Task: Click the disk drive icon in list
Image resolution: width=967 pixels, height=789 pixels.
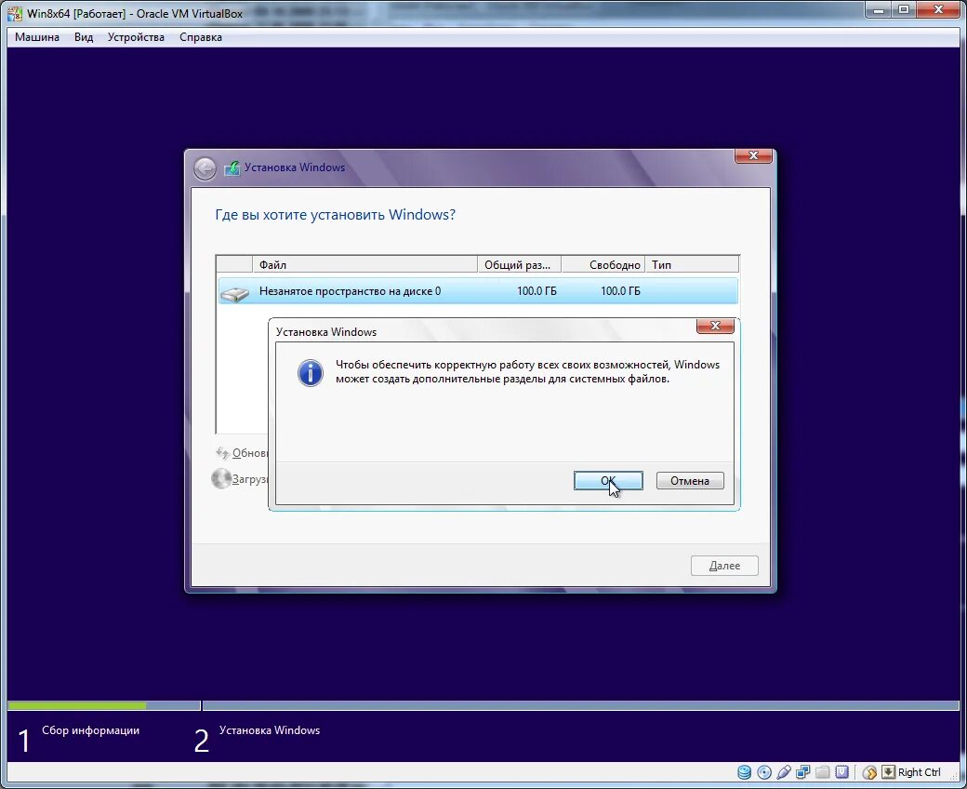Action: [235, 293]
